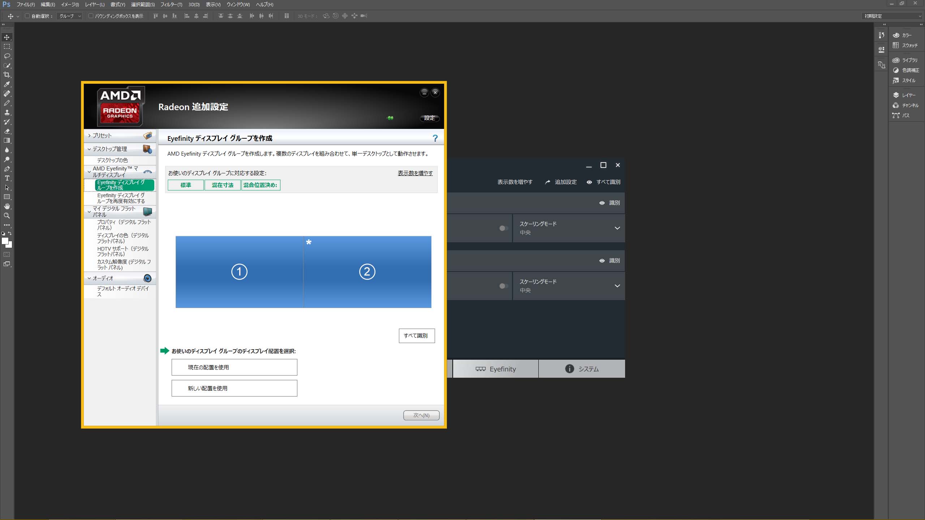Viewport: 925px width, 520px height.
Task: Select the Blur tool
Action: pyautogui.click(x=7, y=150)
